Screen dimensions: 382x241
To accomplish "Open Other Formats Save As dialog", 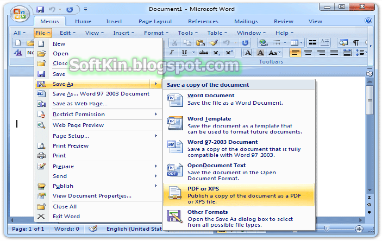I will (x=239, y=219).
